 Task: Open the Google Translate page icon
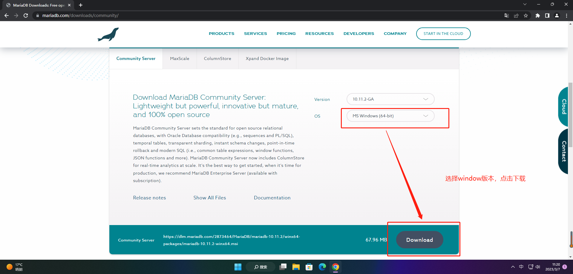coord(507,16)
